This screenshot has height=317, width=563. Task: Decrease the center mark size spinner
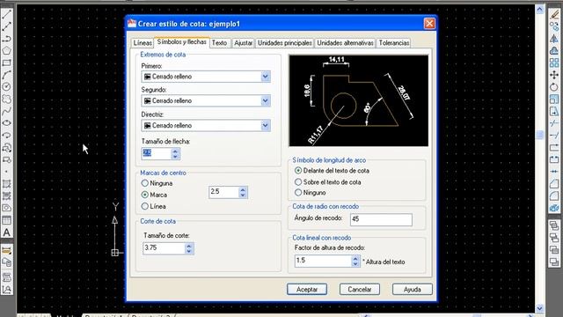(243, 195)
